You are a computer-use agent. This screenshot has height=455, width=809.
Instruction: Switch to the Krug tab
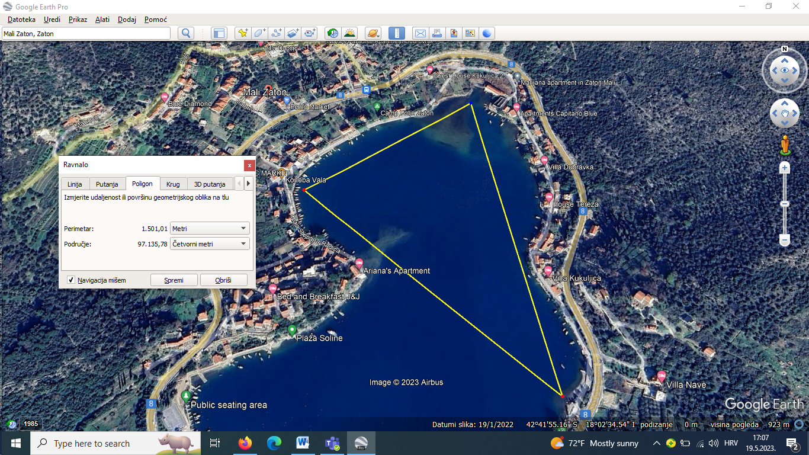pos(173,184)
